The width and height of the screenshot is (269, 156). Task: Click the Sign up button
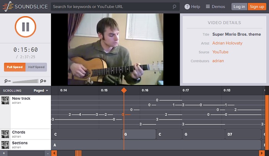(x=257, y=7)
